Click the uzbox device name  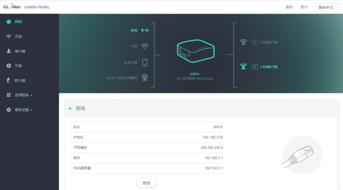pyautogui.click(x=195, y=74)
